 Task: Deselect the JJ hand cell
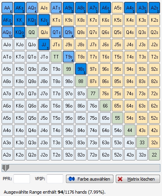[x=44, y=45]
